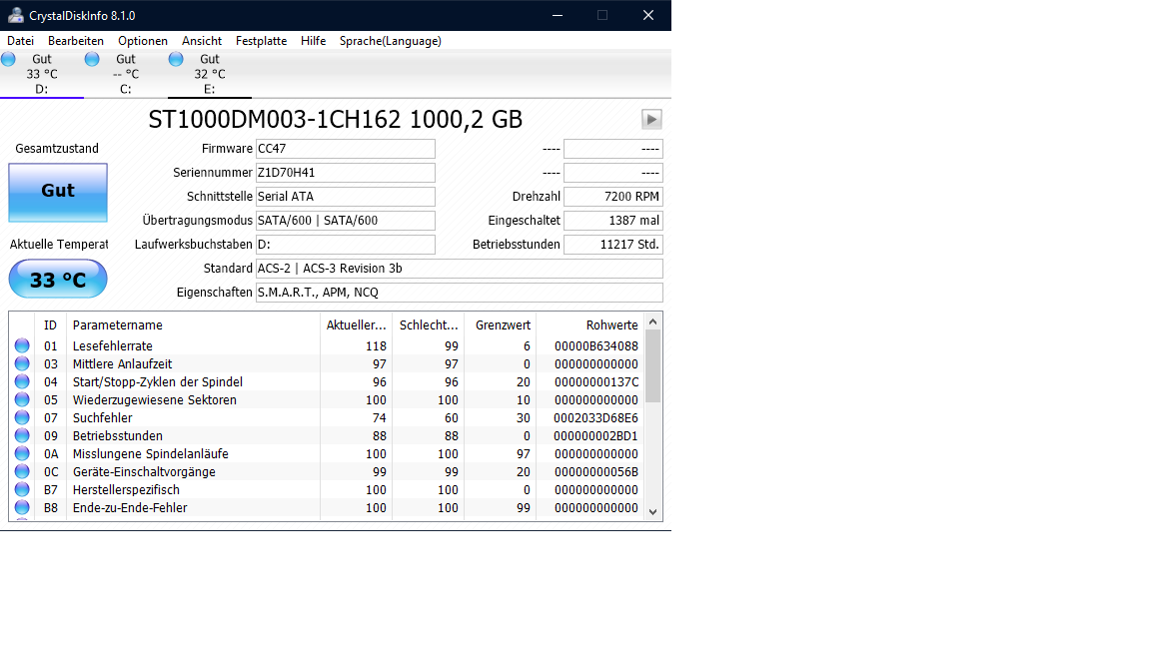The height and width of the screenshot is (647, 1151).
Task: Click status orb for Suchfehler row
Action: click(22, 417)
